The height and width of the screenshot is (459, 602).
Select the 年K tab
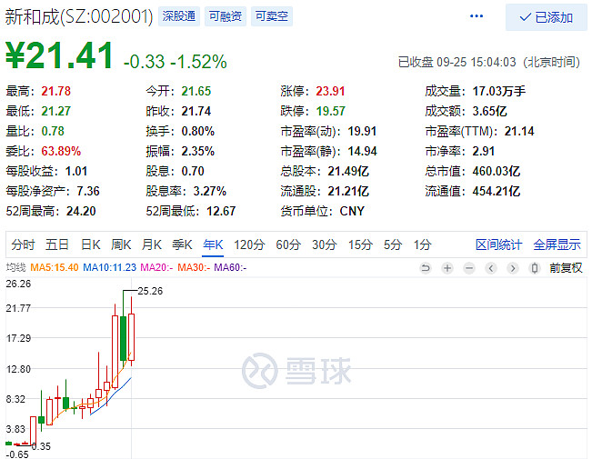[213, 244]
